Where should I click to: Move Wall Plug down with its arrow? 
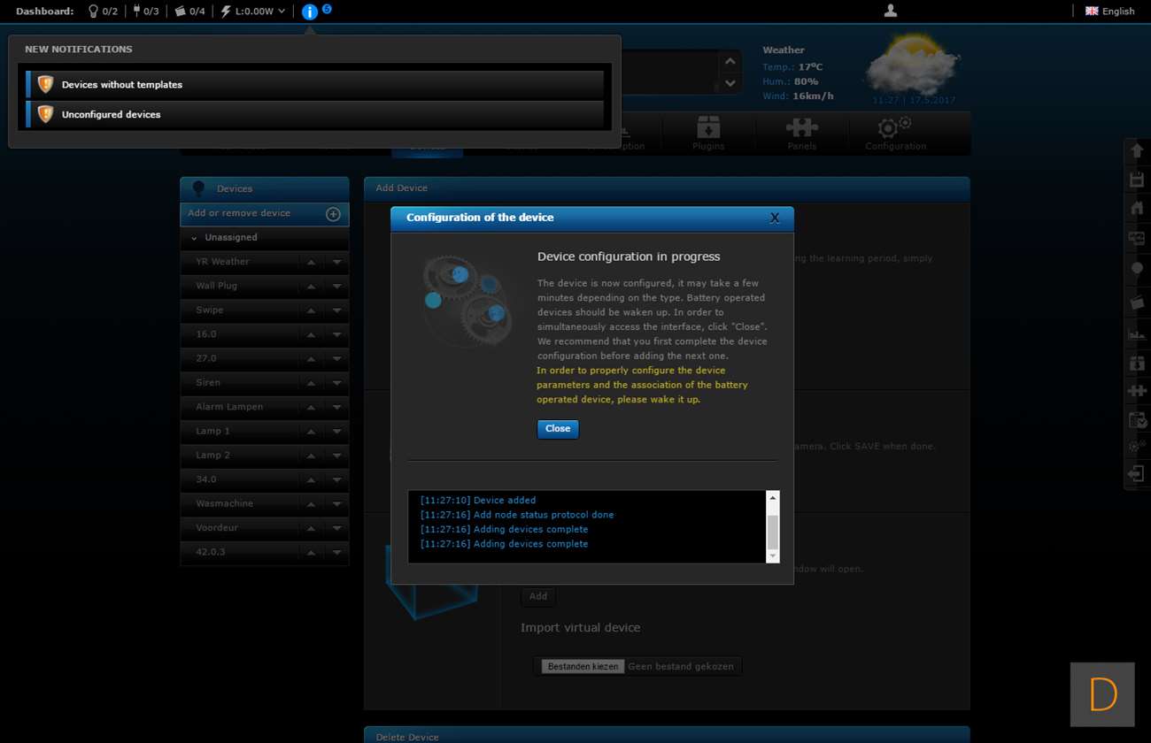pos(336,287)
